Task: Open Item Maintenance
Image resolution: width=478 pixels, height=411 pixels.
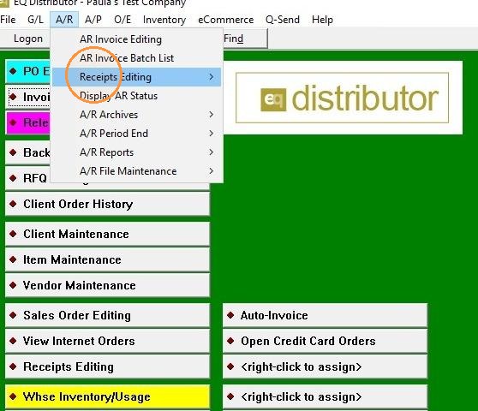Action: pyautogui.click(x=107, y=260)
